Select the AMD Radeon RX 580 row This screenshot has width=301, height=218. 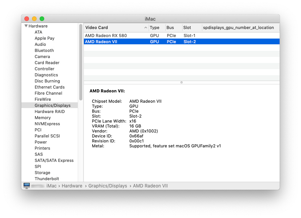[182, 36]
